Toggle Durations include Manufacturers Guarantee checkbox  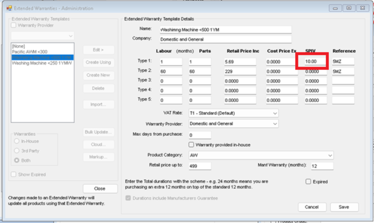pos(128,198)
